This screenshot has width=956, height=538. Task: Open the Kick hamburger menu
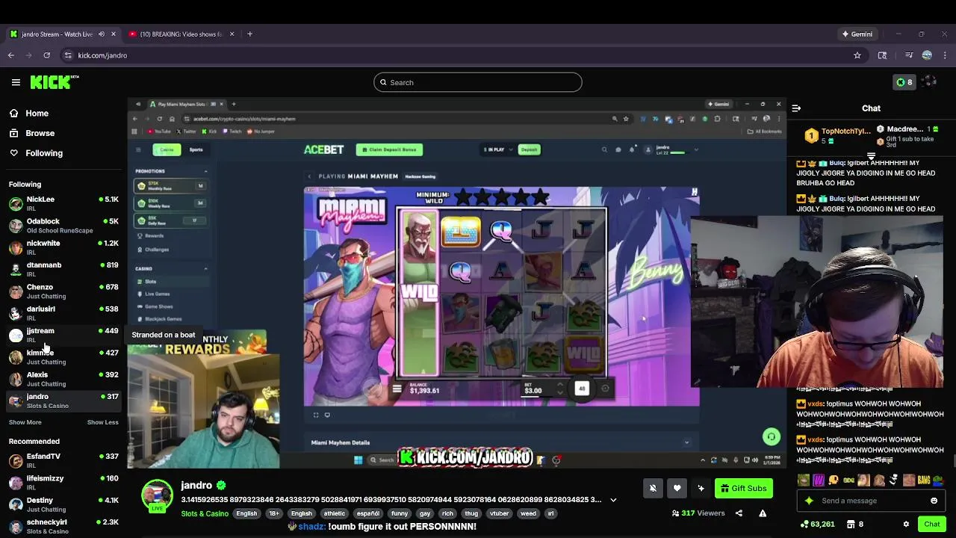(16, 82)
